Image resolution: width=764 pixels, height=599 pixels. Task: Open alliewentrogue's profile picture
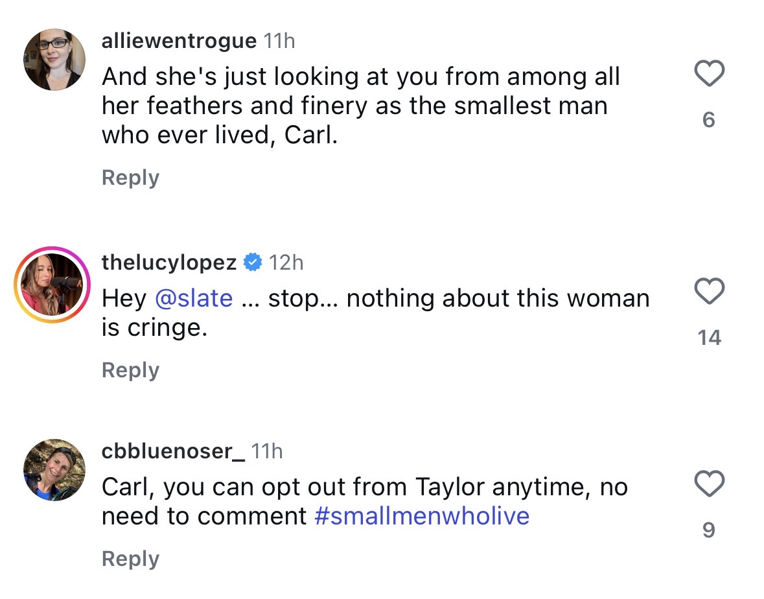click(x=54, y=60)
